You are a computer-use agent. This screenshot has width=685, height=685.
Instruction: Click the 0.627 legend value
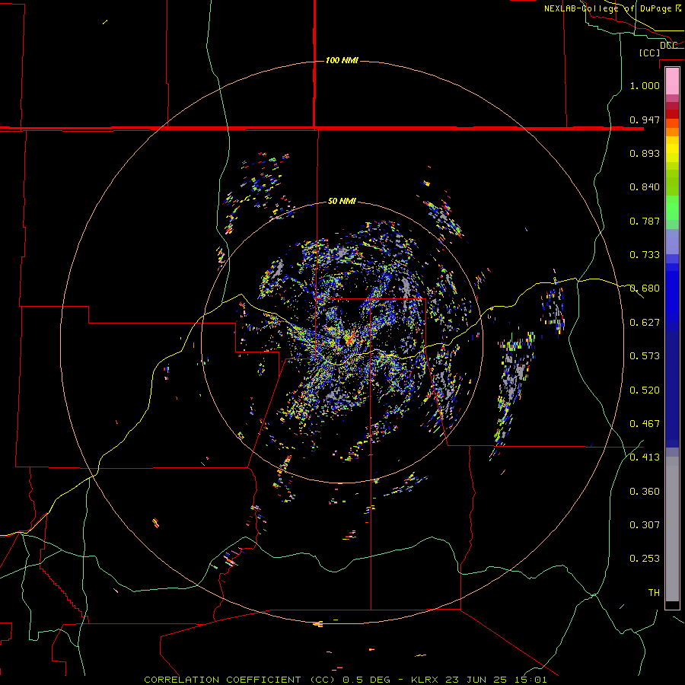[x=645, y=322]
